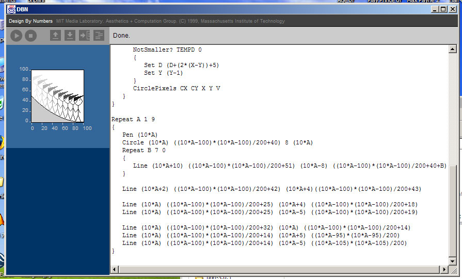This screenshot has width=462, height=279.
Task: Click the "Done." status message
Action: tap(121, 36)
